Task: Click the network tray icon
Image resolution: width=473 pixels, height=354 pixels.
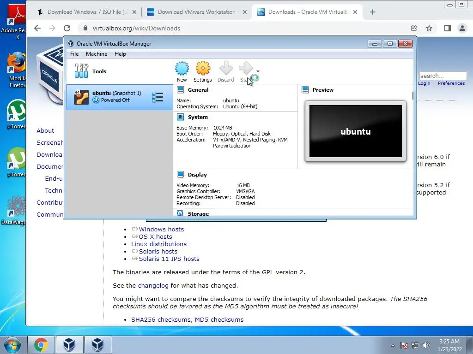Action: pos(415,345)
